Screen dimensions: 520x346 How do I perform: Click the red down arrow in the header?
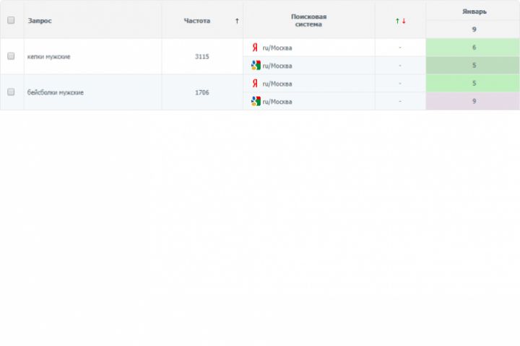404,21
